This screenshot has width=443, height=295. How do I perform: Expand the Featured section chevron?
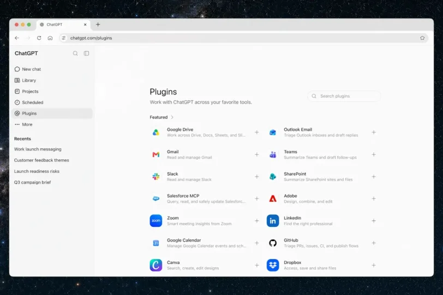click(172, 117)
